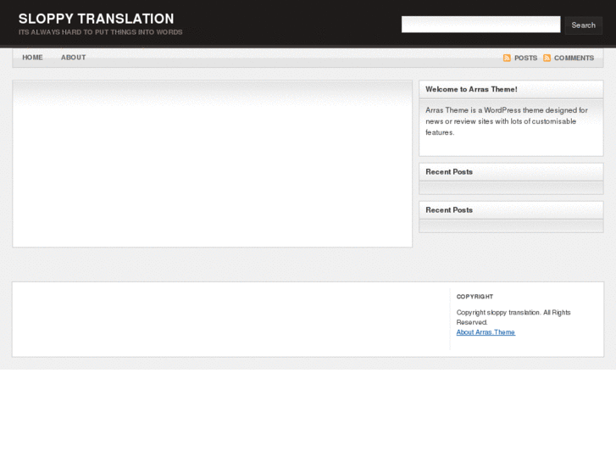
Task: Click the Arras Theme description paragraph
Action: point(507,121)
